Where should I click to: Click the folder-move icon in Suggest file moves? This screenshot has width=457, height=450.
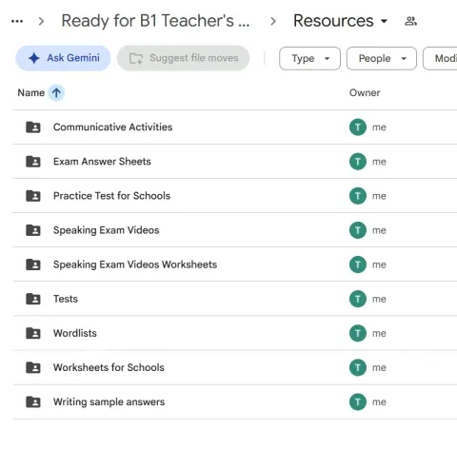136,58
